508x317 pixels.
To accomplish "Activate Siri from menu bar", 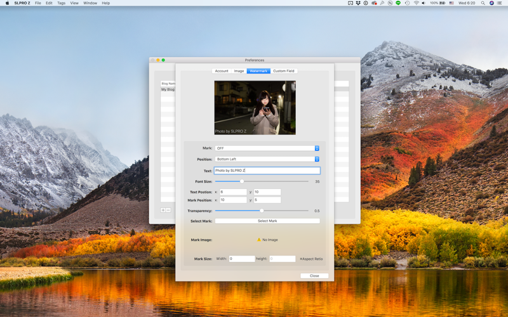I will tap(491, 3).
